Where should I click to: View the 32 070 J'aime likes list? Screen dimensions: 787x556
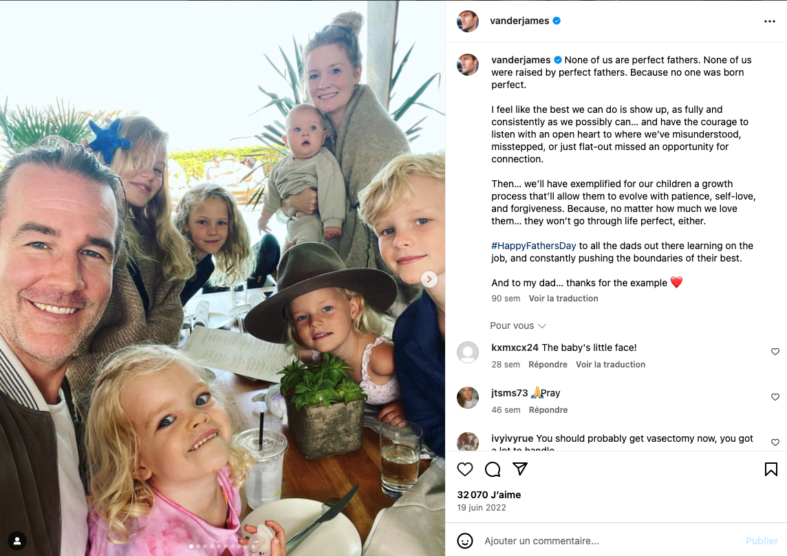point(489,495)
